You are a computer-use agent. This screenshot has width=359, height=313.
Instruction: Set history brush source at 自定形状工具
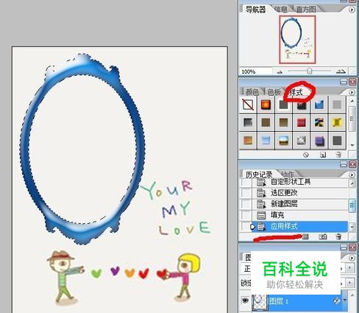(246, 182)
